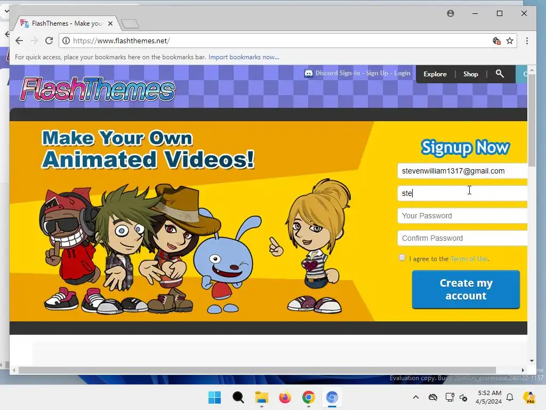Check the agree to Terms checkbox
This screenshot has height=410, width=546.
pyautogui.click(x=402, y=258)
